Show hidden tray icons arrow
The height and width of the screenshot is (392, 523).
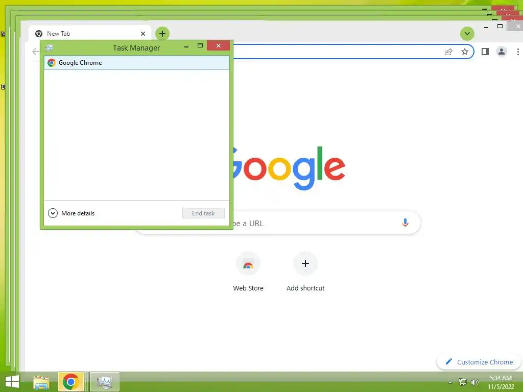coord(450,382)
